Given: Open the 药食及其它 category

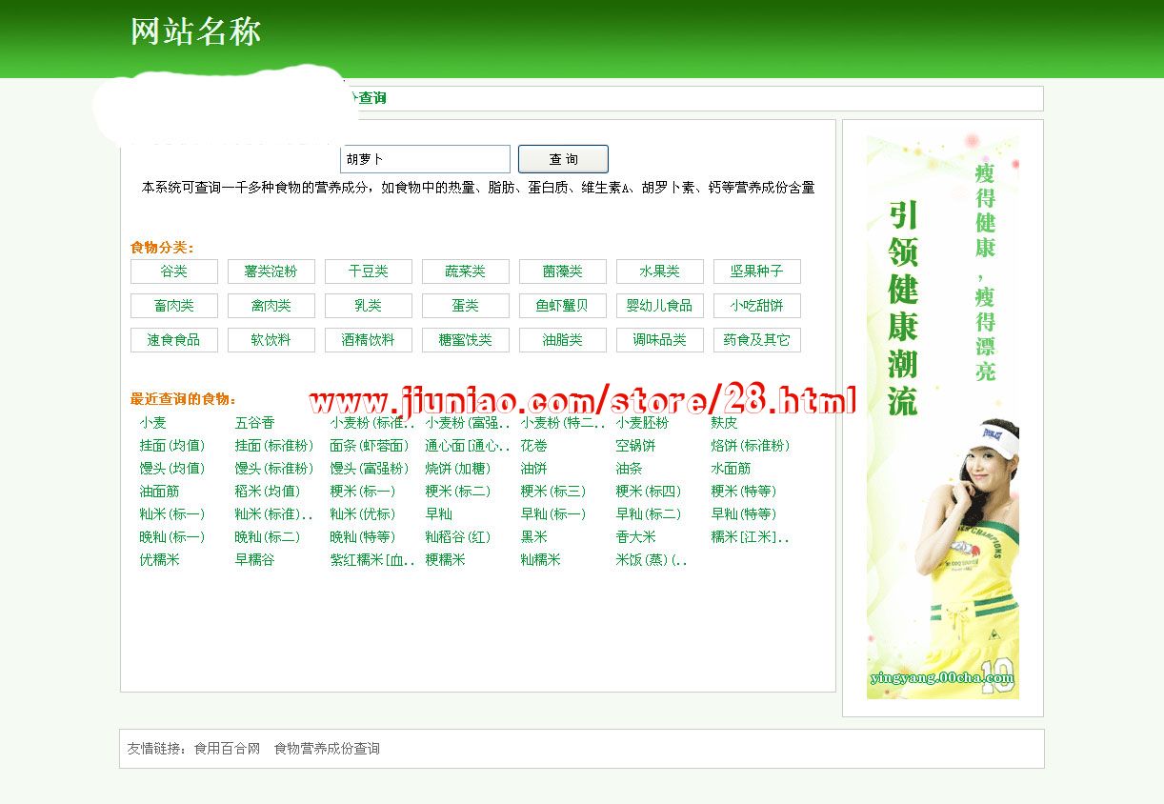Looking at the screenshot, I should [x=757, y=340].
